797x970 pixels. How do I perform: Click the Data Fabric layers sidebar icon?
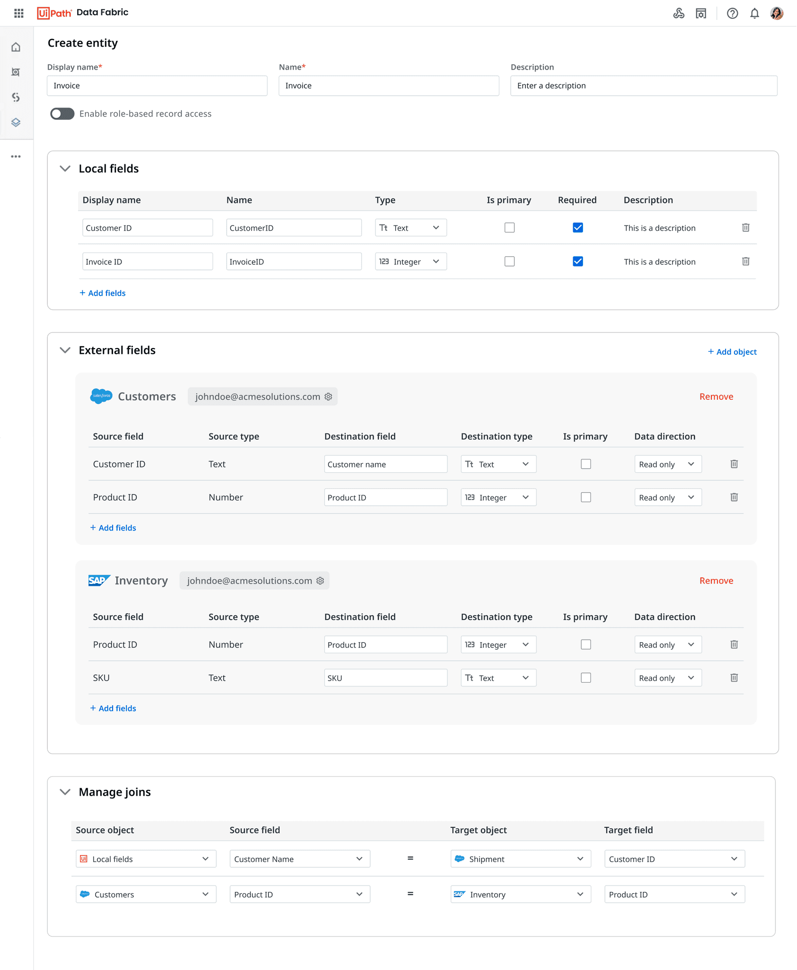point(16,122)
